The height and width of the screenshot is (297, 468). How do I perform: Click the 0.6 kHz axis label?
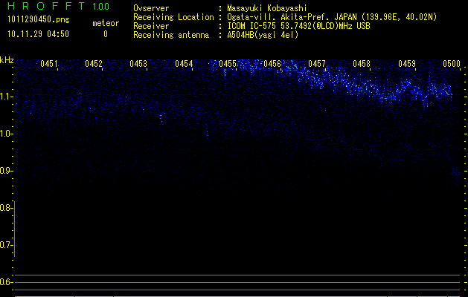(6, 282)
